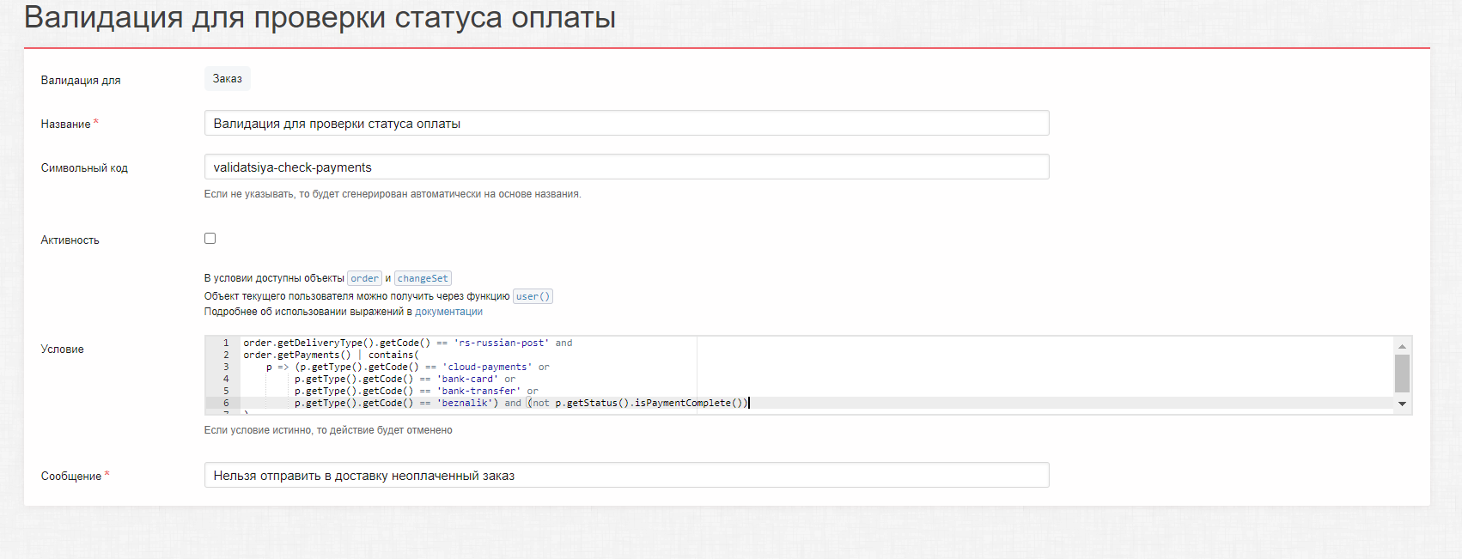The width and height of the screenshot is (1462, 559).
Task: Click the Сообщение input field
Action: [x=626, y=475]
